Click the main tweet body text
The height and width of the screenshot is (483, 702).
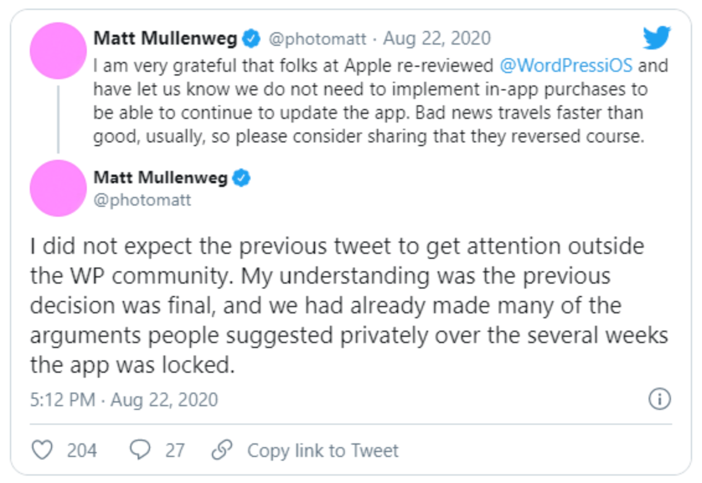[349, 305]
